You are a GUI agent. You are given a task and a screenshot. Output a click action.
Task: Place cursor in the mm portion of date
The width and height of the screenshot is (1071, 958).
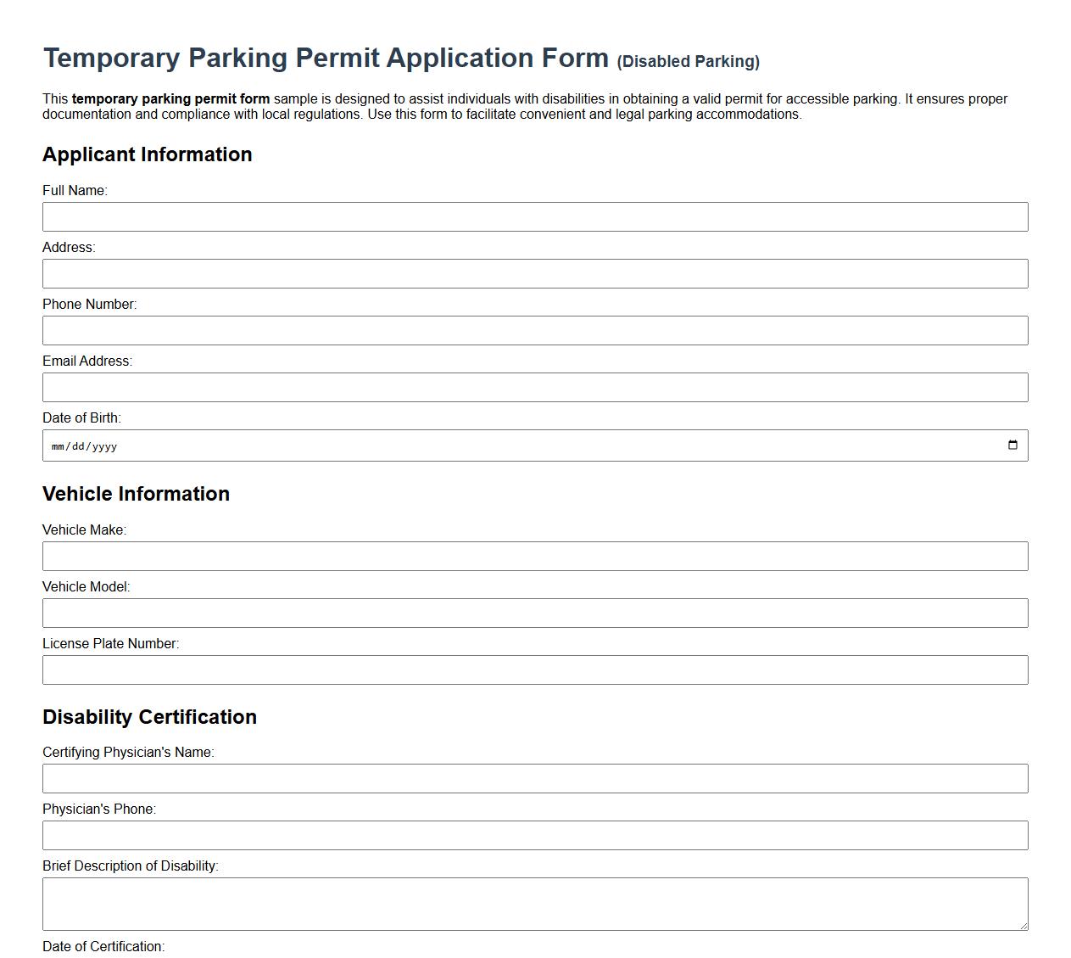coord(59,445)
